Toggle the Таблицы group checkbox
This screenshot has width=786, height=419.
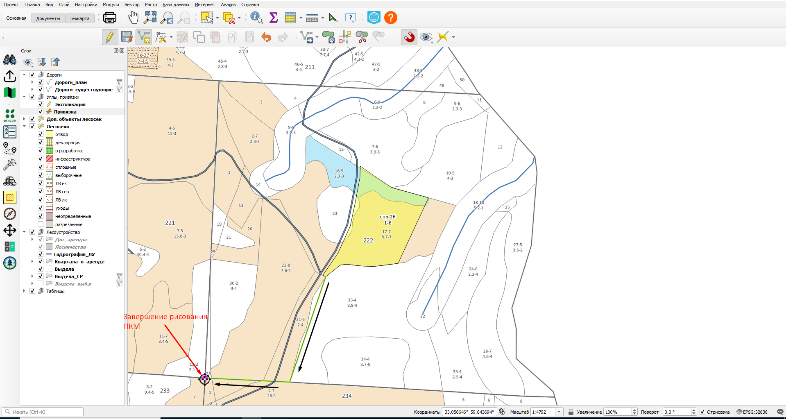pyautogui.click(x=32, y=291)
